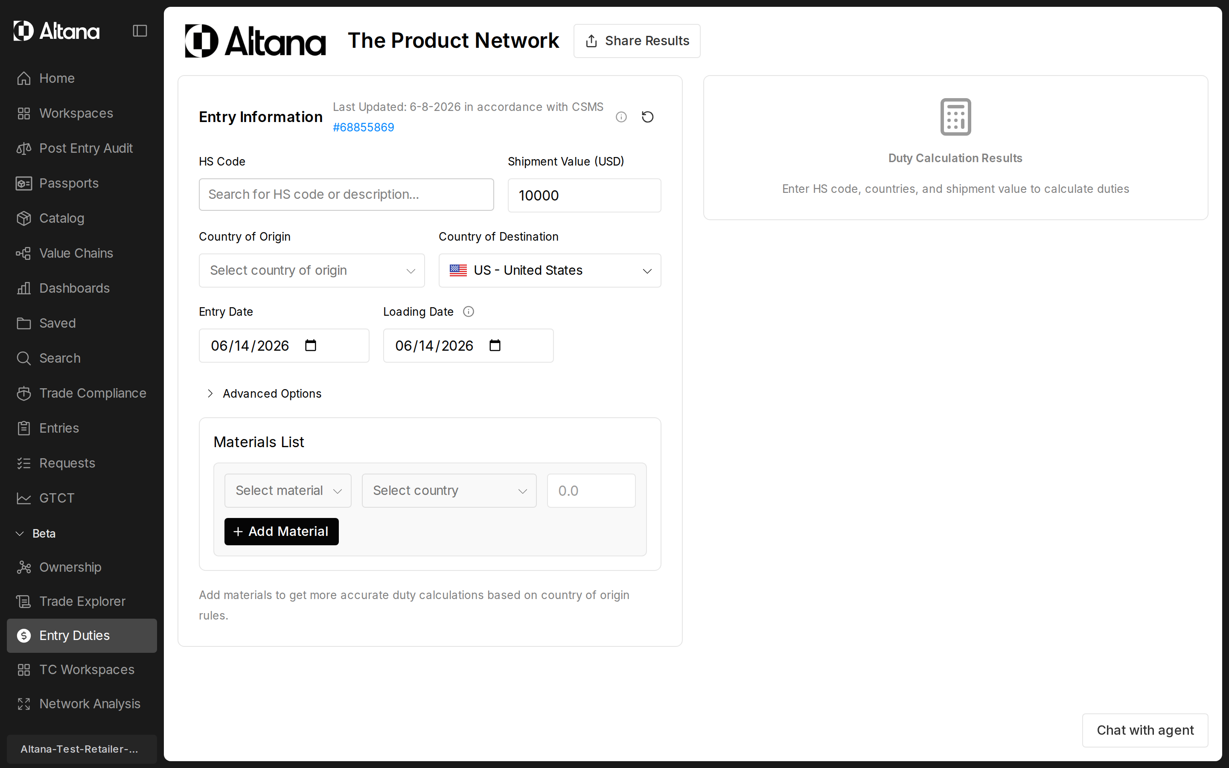The height and width of the screenshot is (768, 1229).
Task: Click the Trade Compliance icon
Action: [x=23, y=394]
